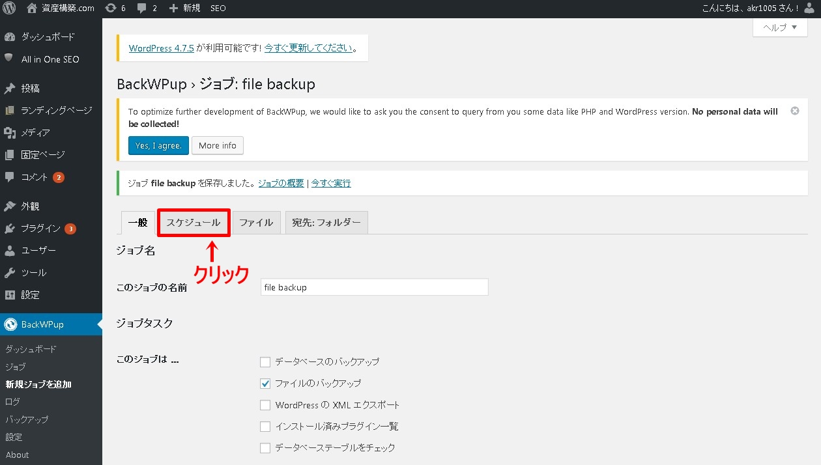The height and width of the screenshot is (465, 821).
Task: Open the 外観 sidebar menu
Action: [51, 206]
